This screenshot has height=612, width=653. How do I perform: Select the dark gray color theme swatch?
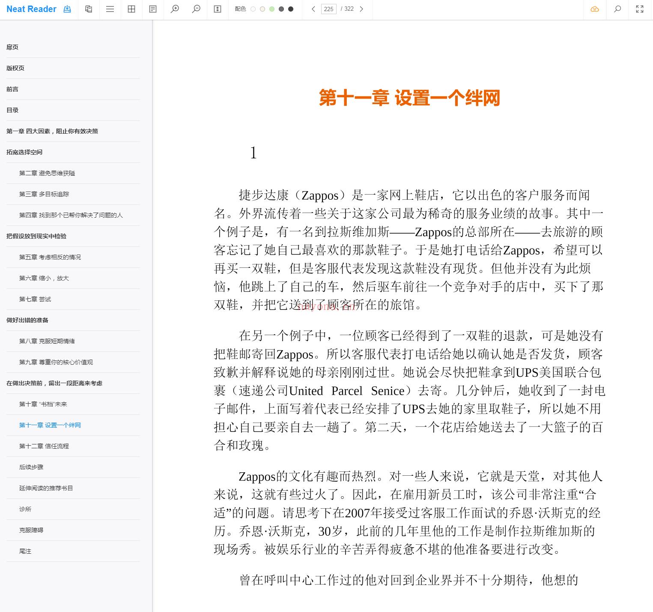coord(281,9)
